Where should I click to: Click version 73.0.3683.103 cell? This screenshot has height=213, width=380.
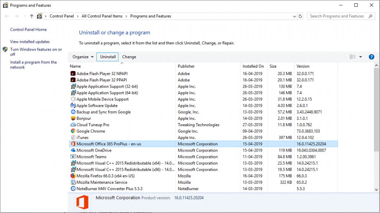click(308, 131)
